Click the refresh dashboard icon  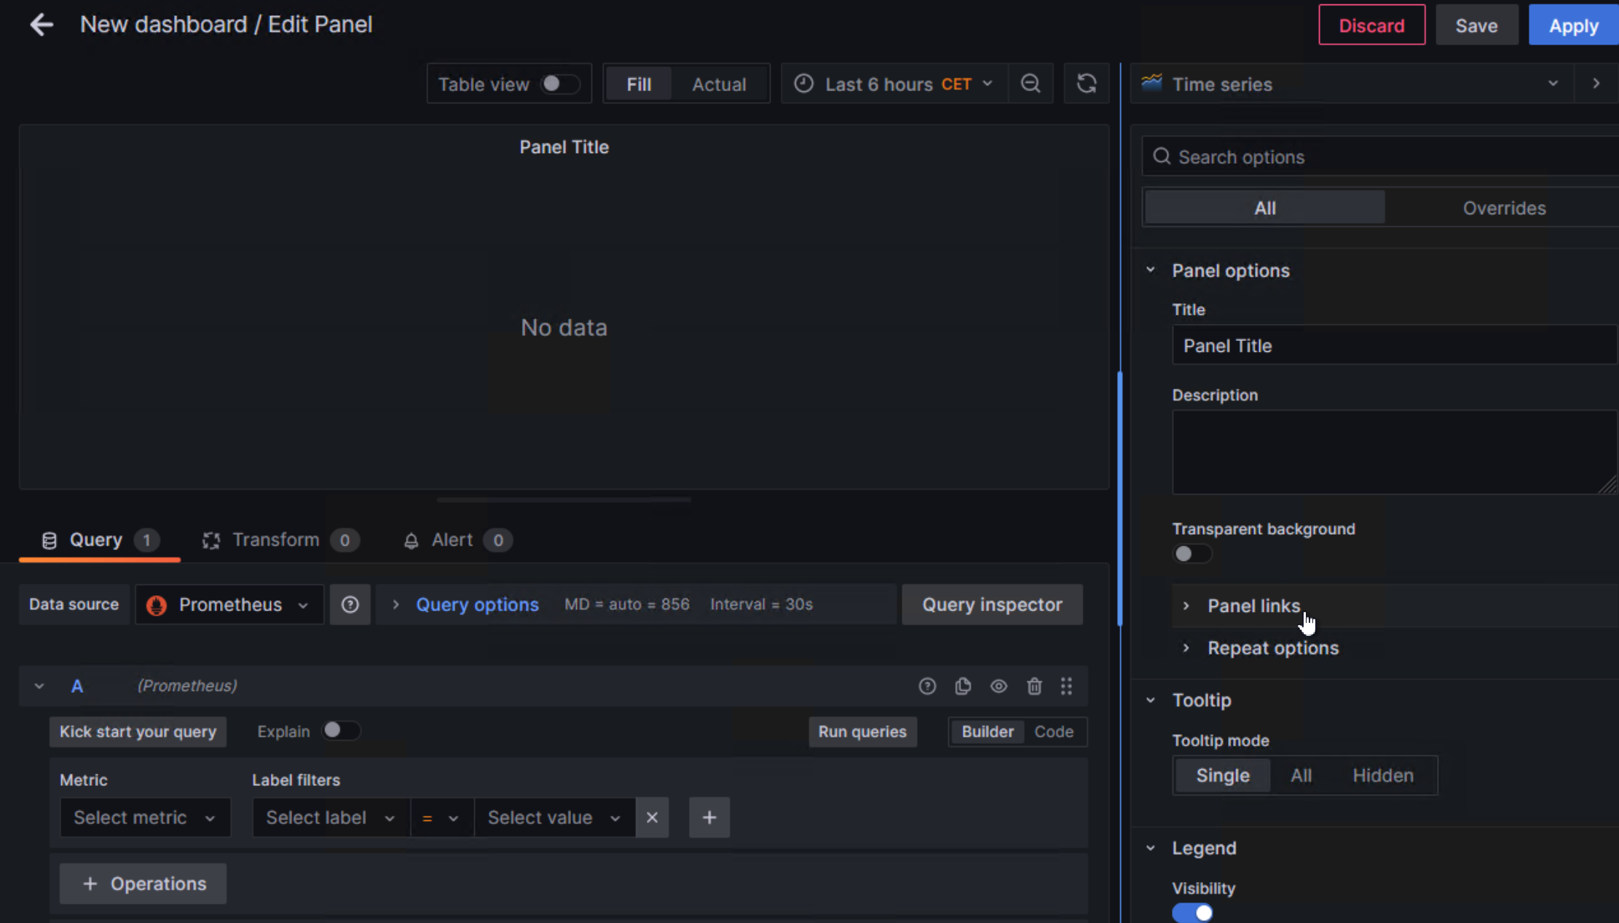pos(1086,84)
